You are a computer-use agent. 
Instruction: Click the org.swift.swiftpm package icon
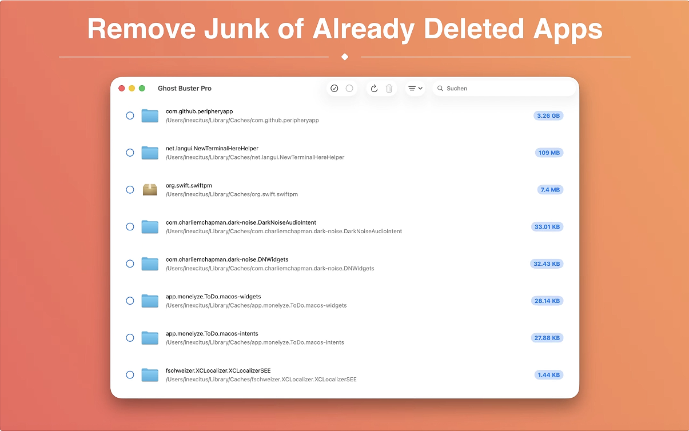click(150, 190)
